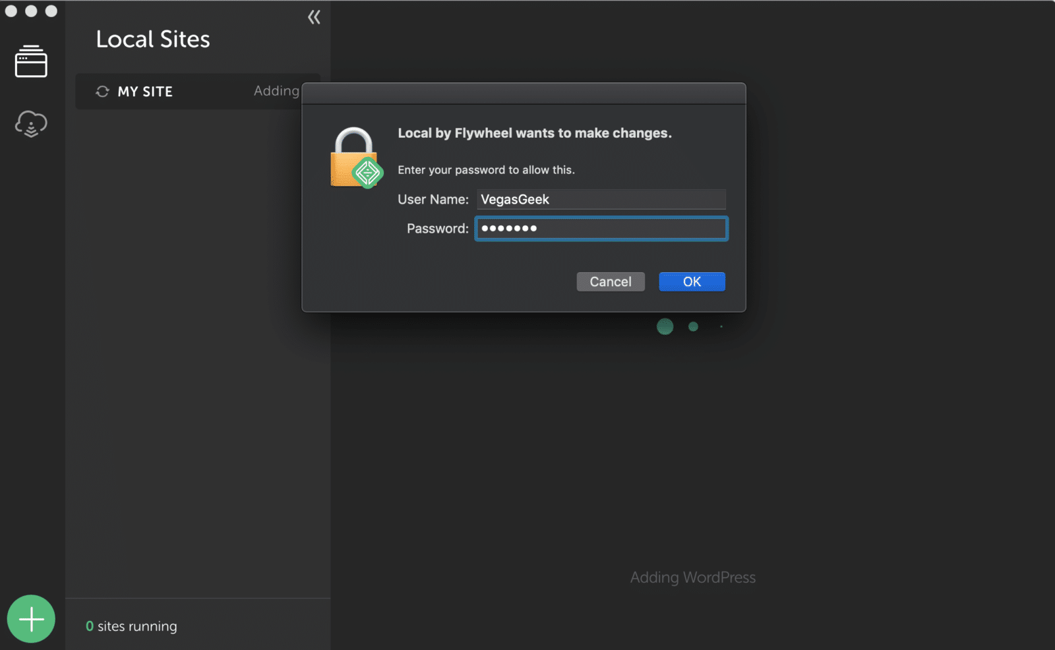Click into the Password field

click(x=601, y=229)
